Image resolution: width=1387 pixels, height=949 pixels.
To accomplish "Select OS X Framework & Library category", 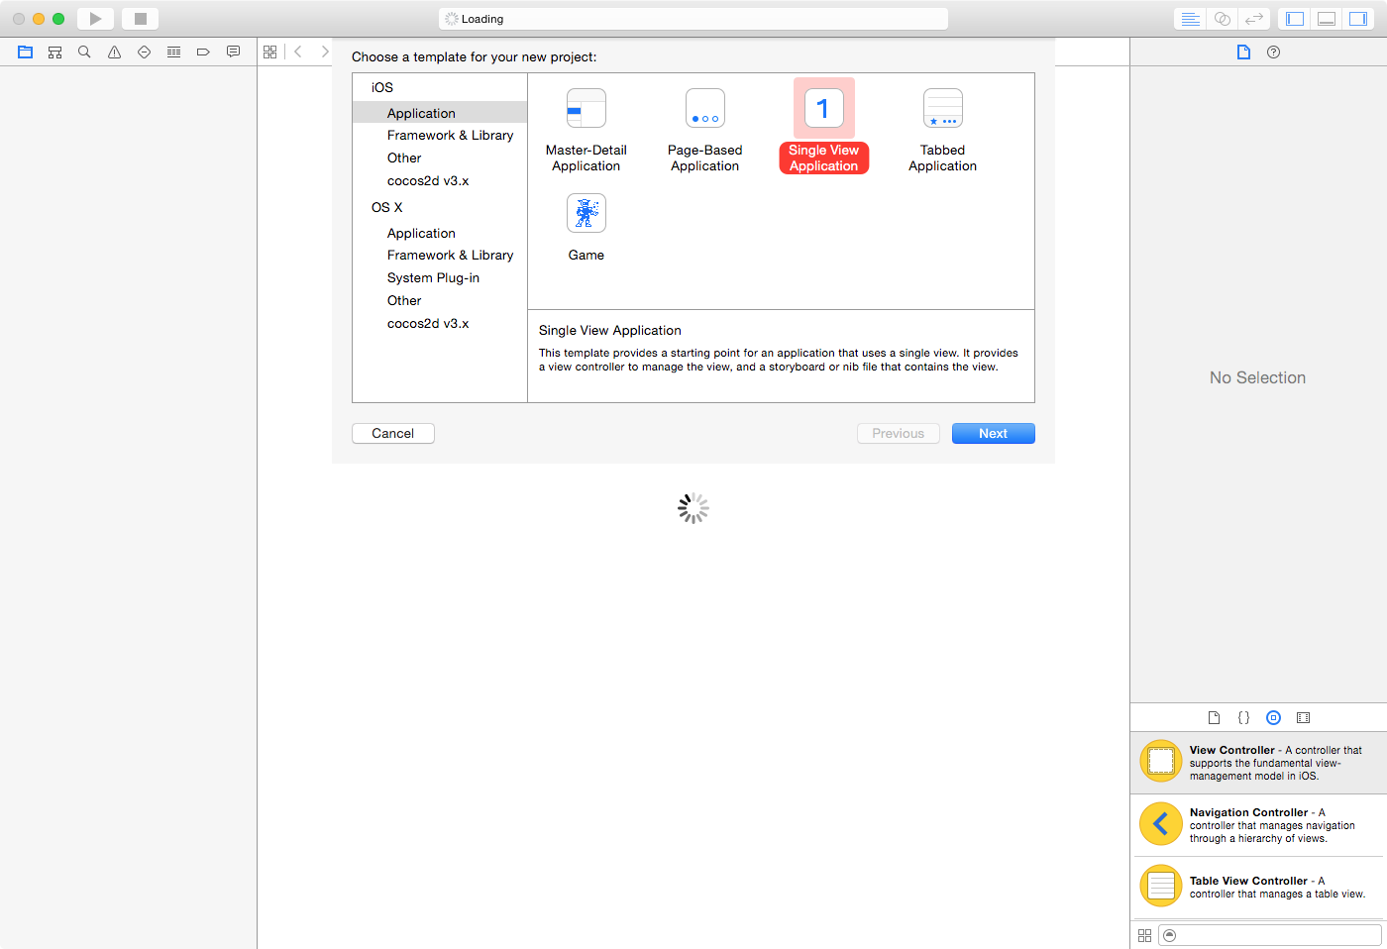I will (x=440, y=256).
